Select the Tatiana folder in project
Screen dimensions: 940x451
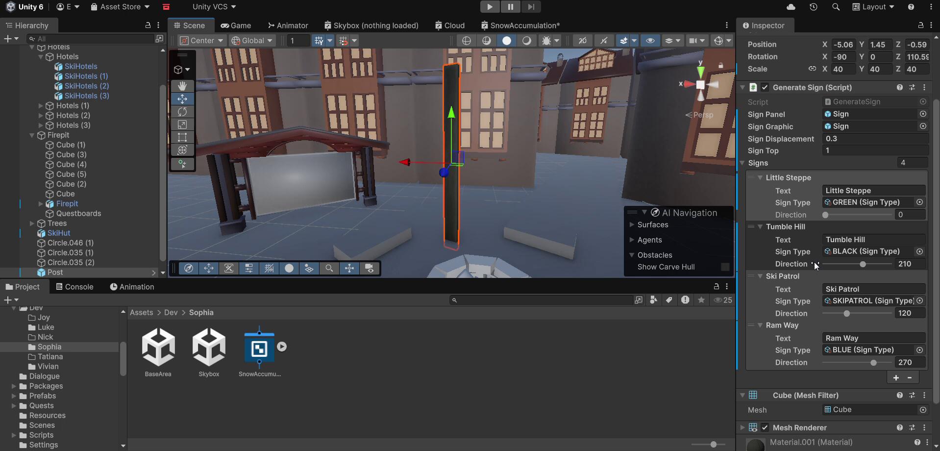coord(50,356)
